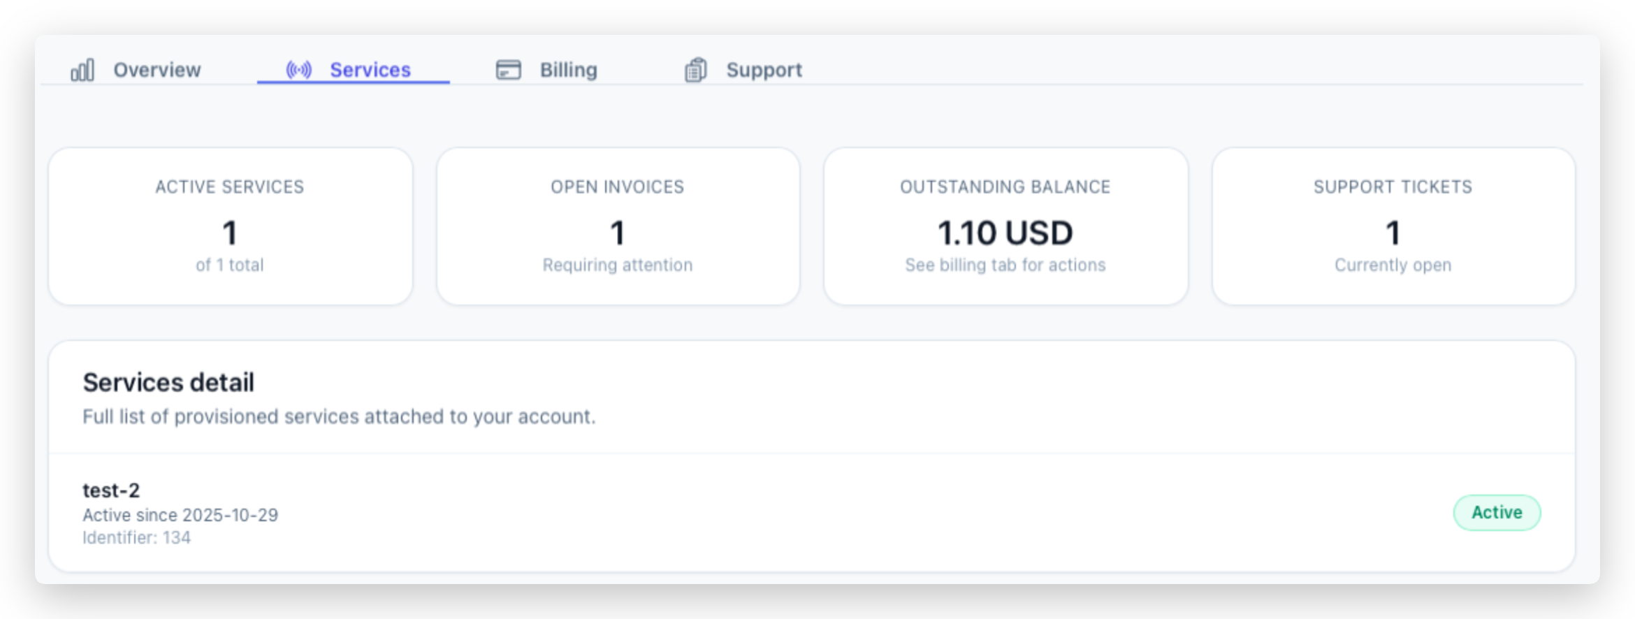
Task: Click the ACTIVE SERVICES card title
Action: tap(230, 187)
